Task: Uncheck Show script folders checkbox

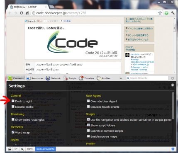Action: 88,125
